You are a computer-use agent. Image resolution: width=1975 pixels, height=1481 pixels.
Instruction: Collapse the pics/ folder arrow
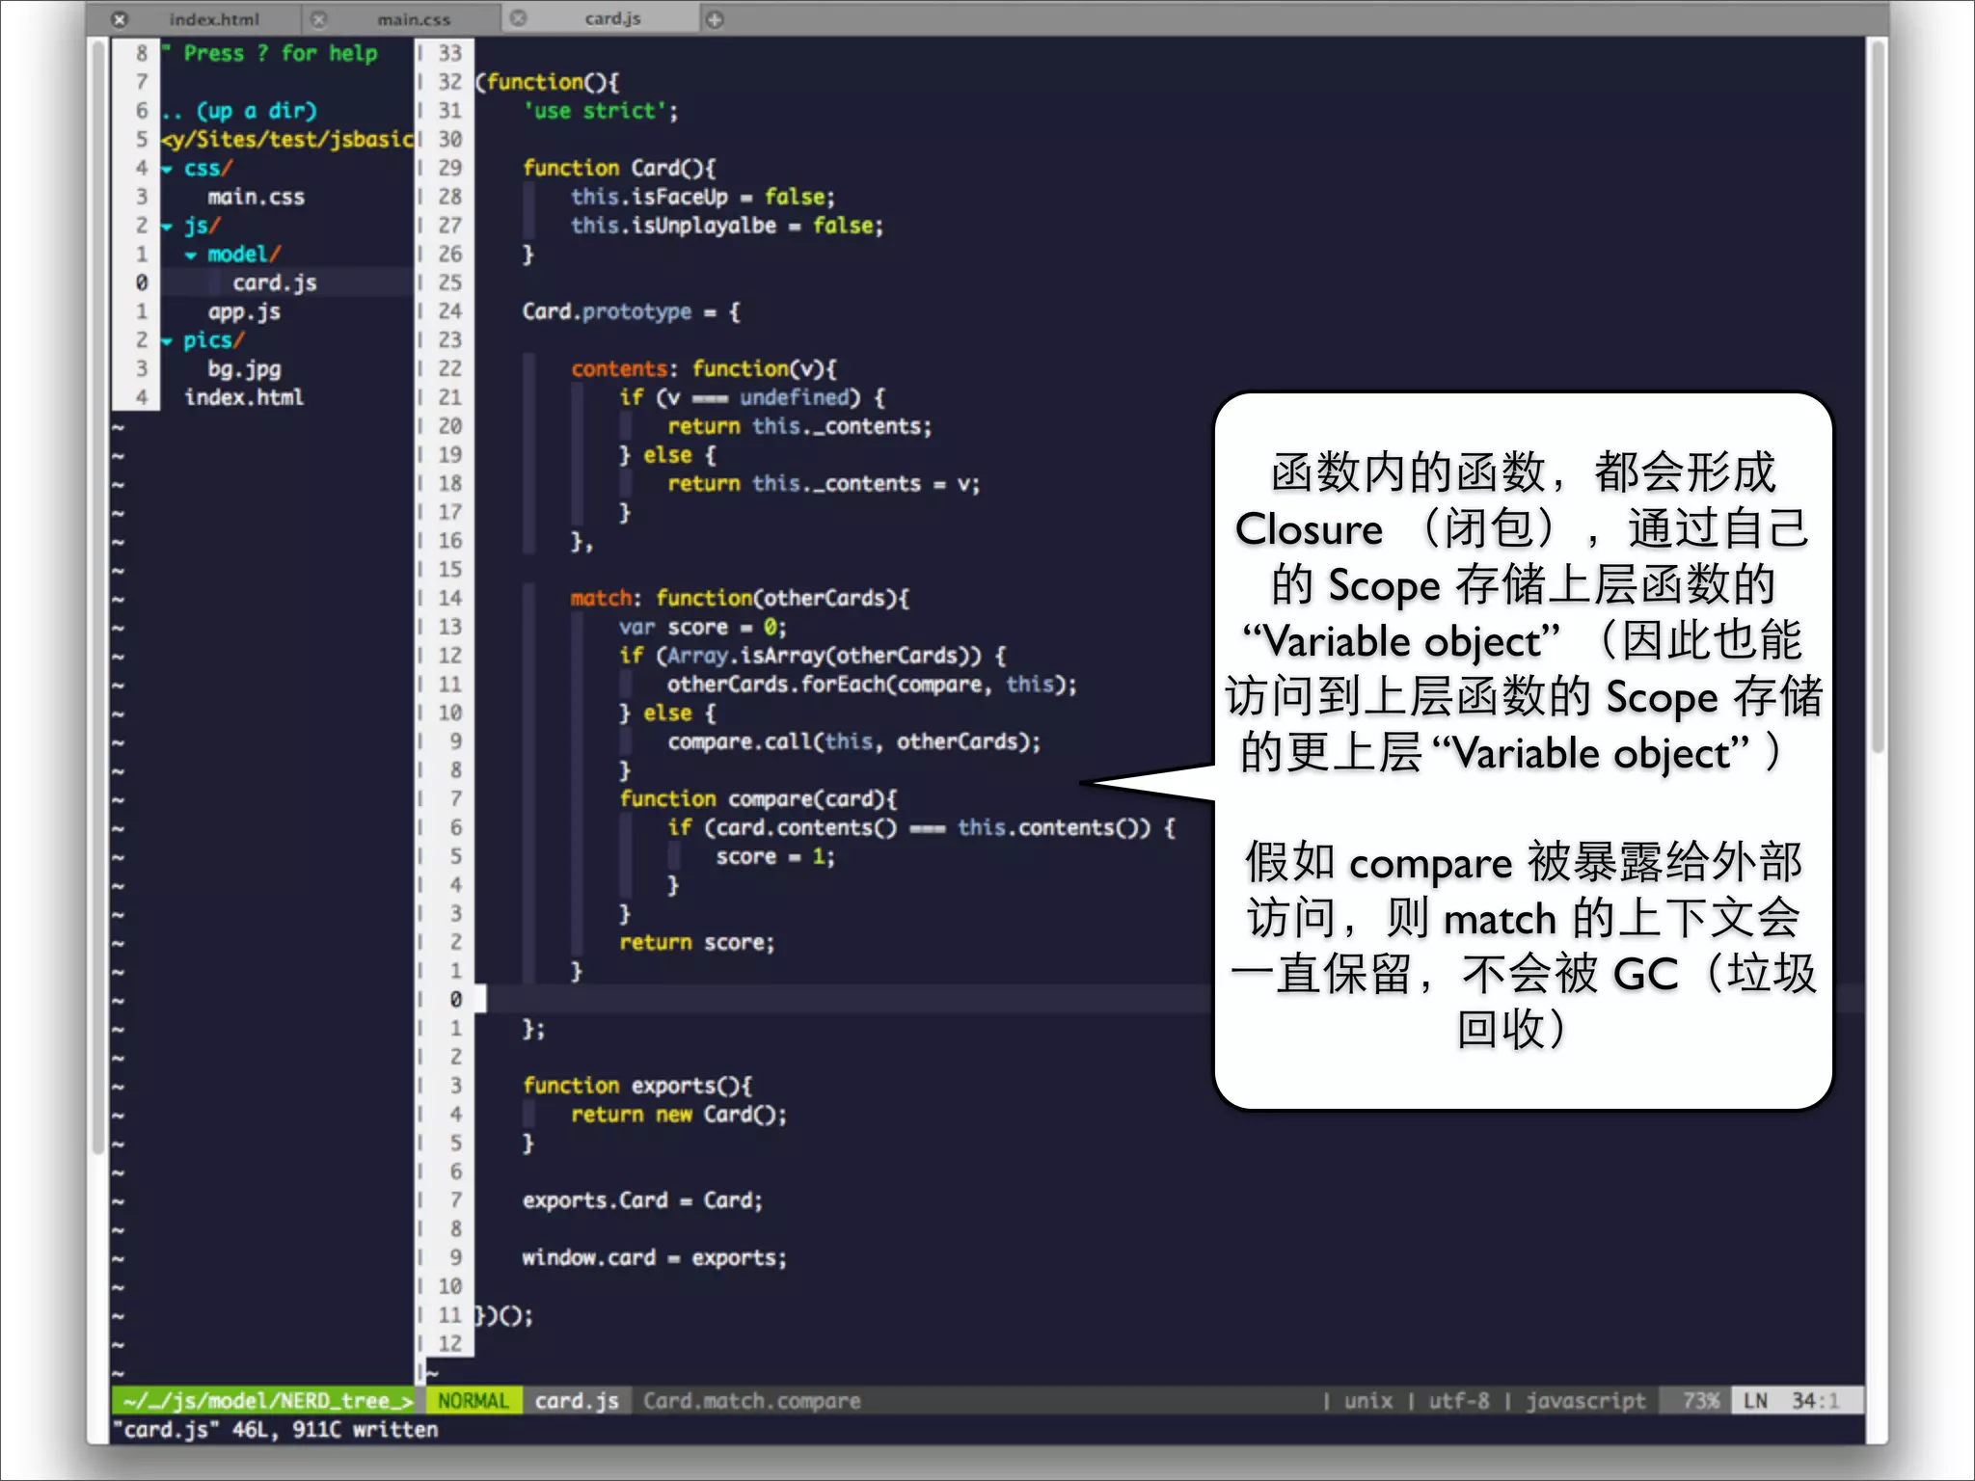167,341
